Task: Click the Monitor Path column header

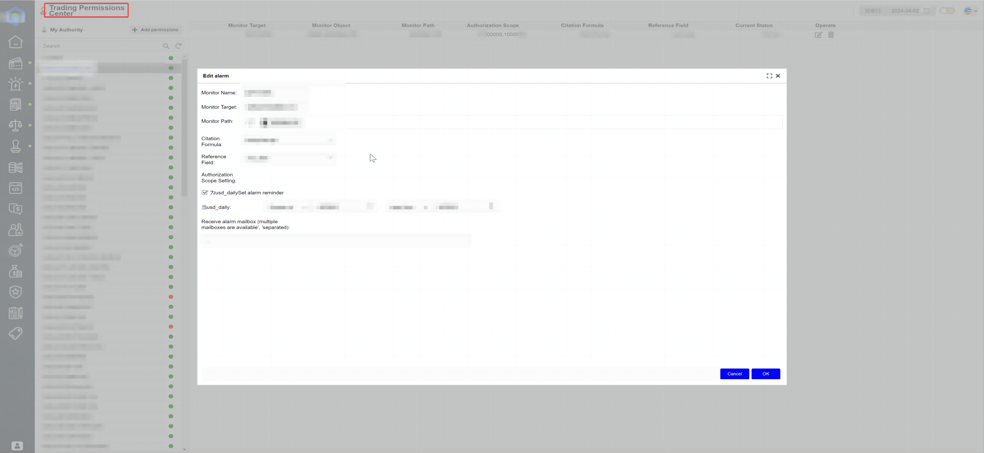Action: (418, 26)
